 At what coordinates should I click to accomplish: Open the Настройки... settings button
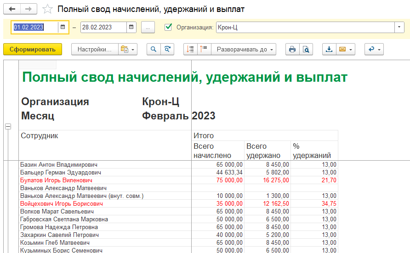94,50
